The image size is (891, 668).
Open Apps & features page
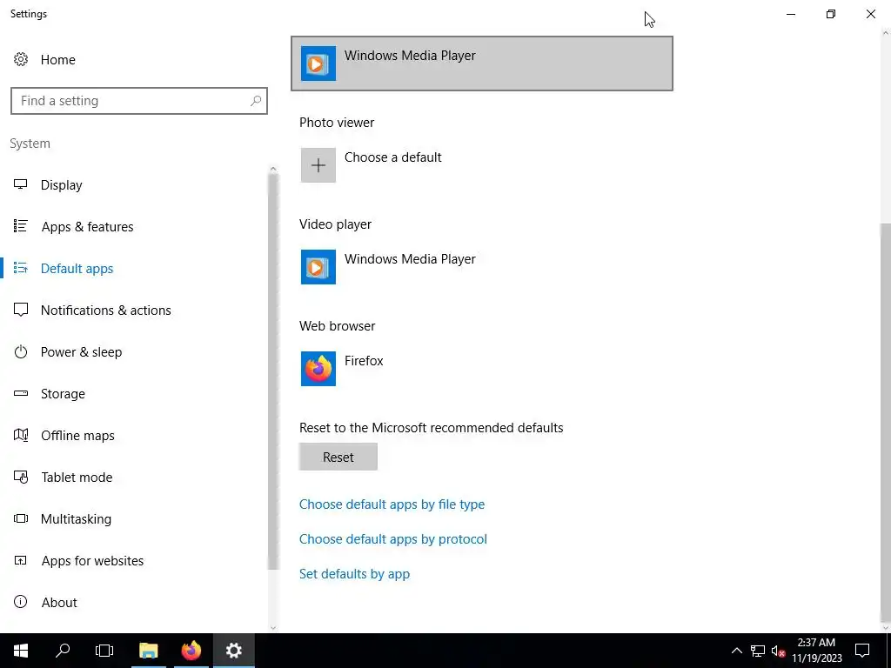tap(88, 227)
